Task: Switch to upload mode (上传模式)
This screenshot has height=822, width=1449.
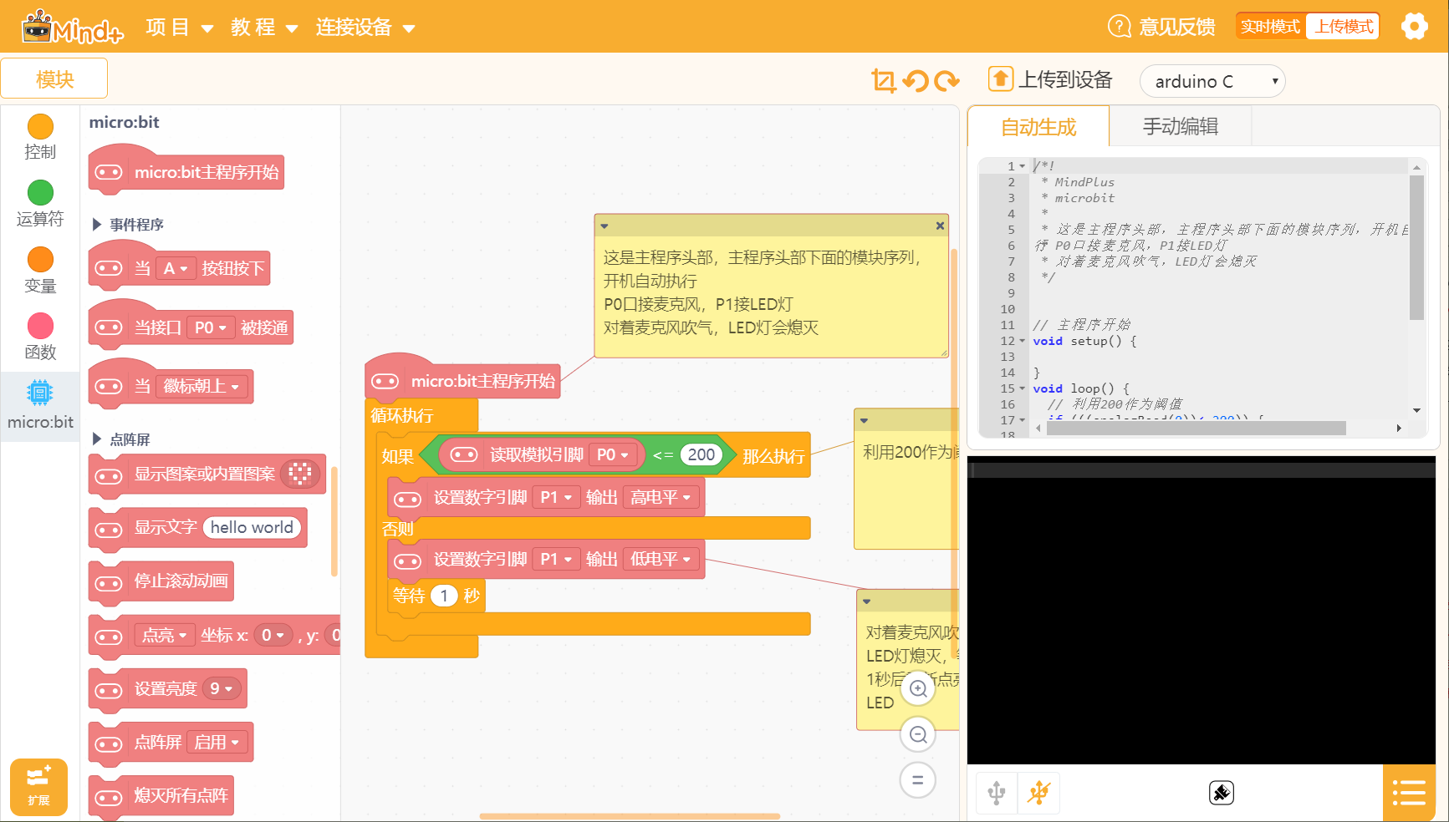Action: coord(1344,27)
